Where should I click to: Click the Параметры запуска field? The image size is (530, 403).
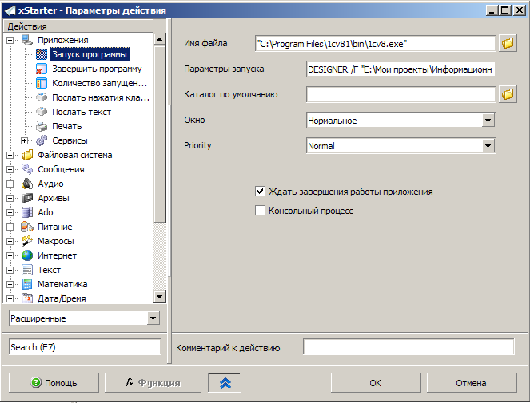pyautogui.click(x=400, y=69)
